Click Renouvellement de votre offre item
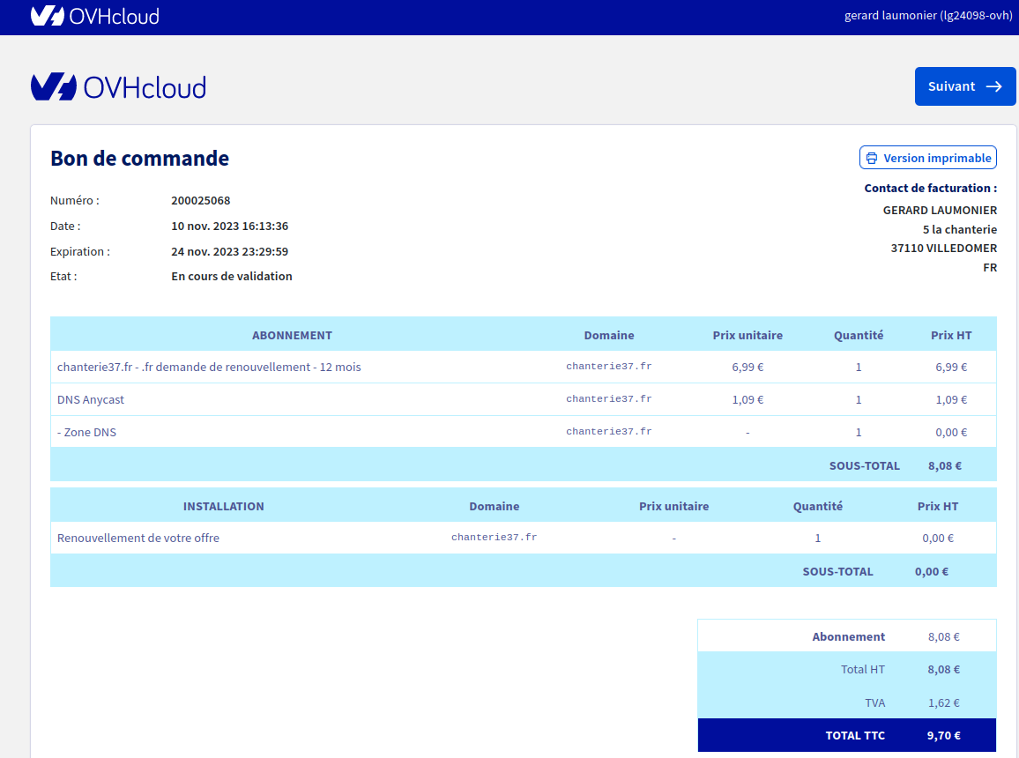The height and width of the screenshot is (758, 1019). (x=138, y=538)
